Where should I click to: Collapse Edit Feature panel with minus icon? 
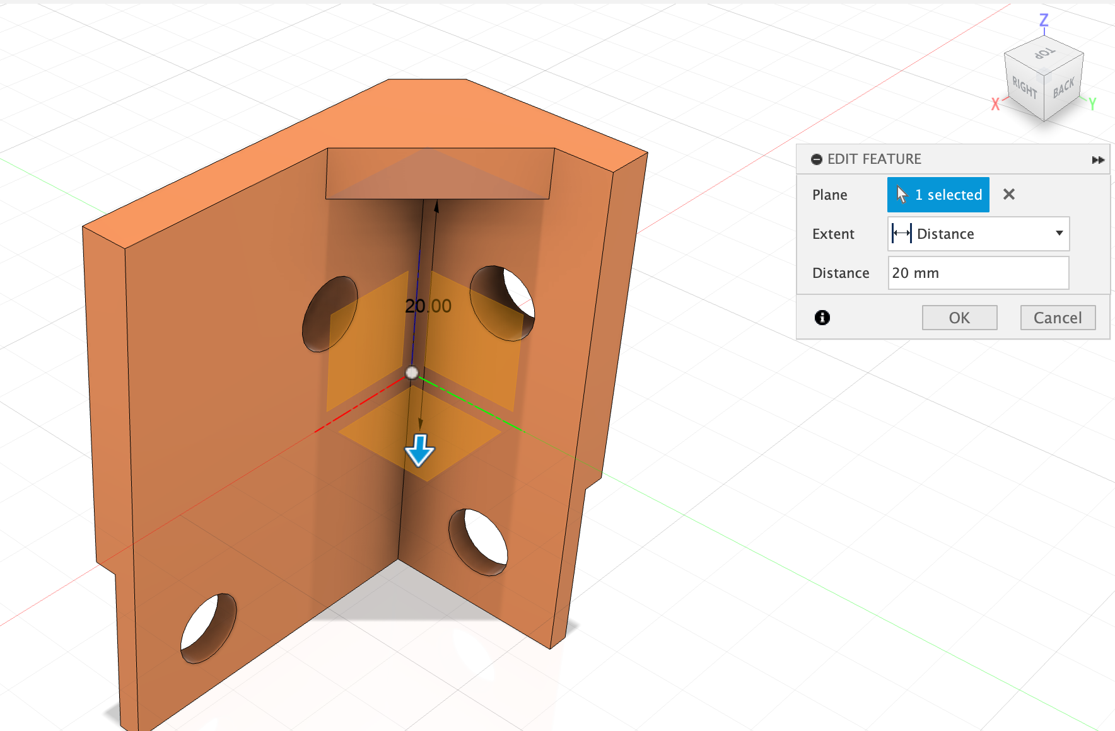817,159
